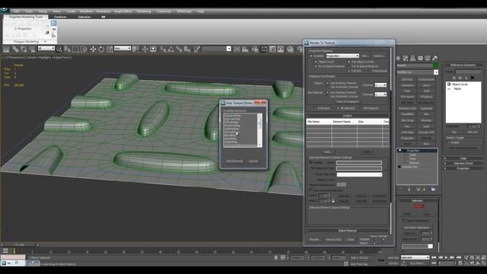The height and width of the screenshot is (274, 487).
Task: Open the selection filter dropdown in toolbar
Action: [x=46, y=49]
